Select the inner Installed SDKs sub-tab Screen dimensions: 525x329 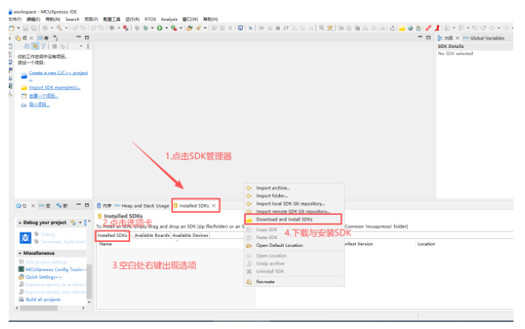point(113,235)
